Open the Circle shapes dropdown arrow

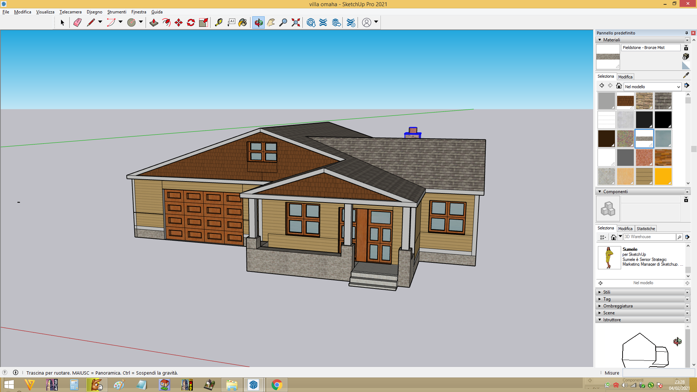(x=141, y=22)
